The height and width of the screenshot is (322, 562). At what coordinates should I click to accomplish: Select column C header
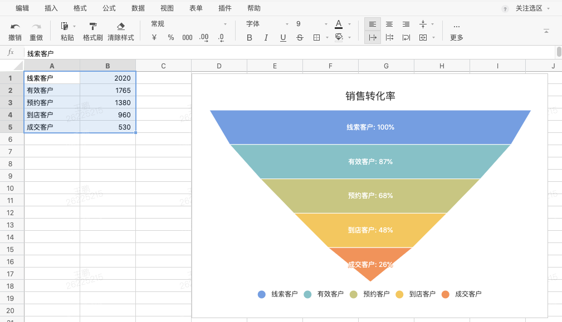[163, 66]
